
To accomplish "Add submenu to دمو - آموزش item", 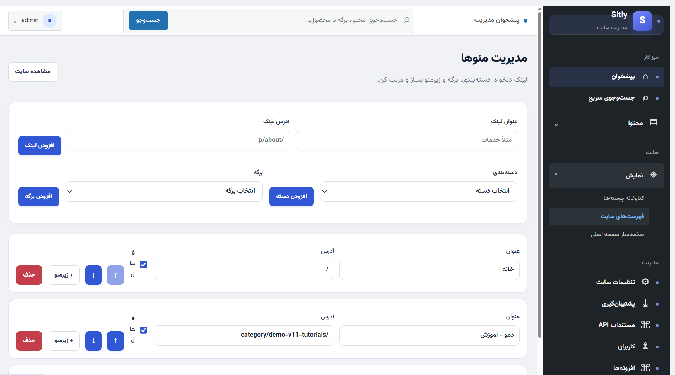I will point(64,341).
